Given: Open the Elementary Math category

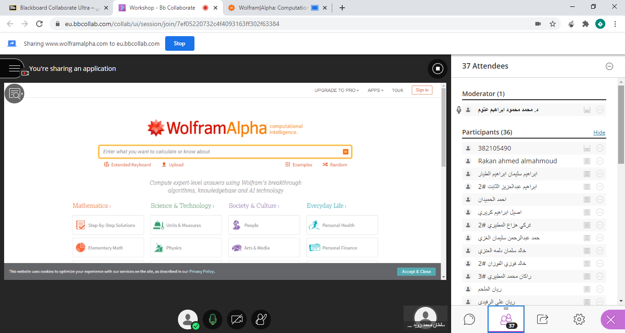Looking at the screenshot, I should [x=108, y=248].
